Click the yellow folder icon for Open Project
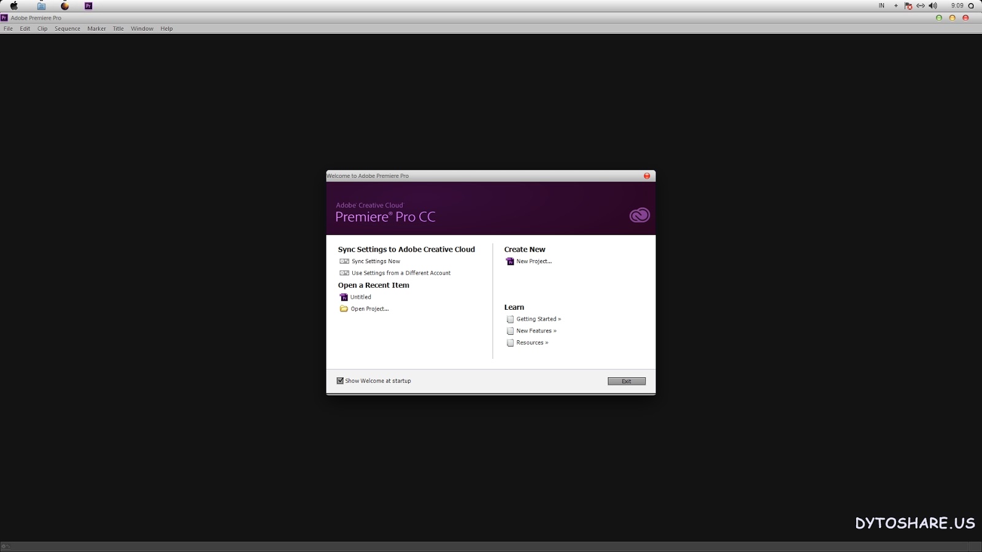 pyautogui.click(x=344, y=309)
